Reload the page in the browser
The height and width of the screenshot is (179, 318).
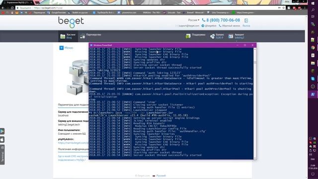[12, 8]
